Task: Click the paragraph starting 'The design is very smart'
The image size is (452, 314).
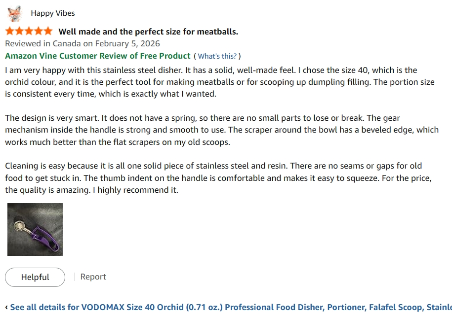Action: click(222, 130)
